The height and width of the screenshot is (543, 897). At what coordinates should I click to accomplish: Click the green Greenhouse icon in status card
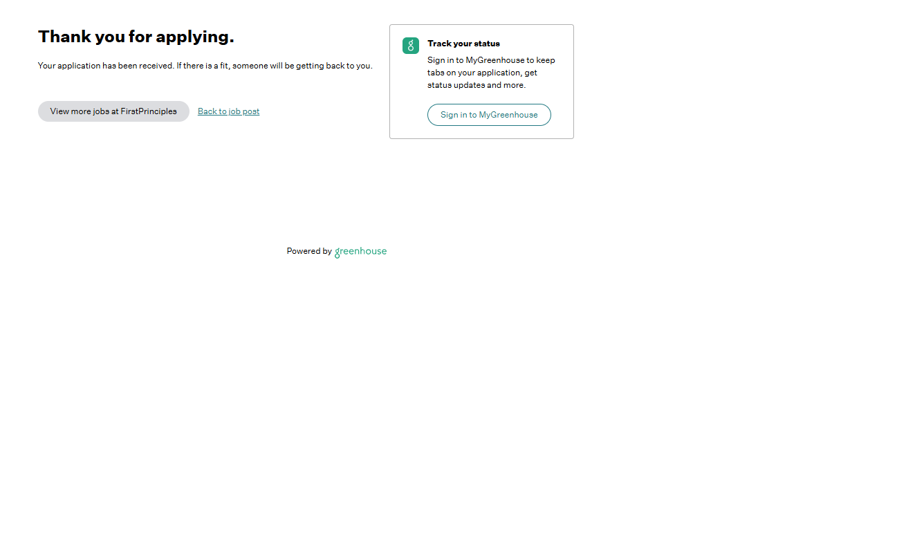[411, 46]
